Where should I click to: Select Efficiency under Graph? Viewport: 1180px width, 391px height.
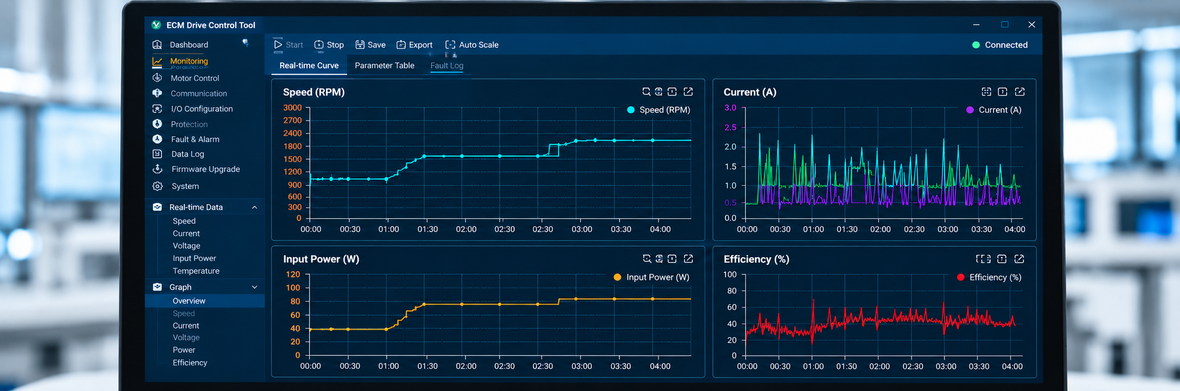pyautogui.click(x=190, y=363)
